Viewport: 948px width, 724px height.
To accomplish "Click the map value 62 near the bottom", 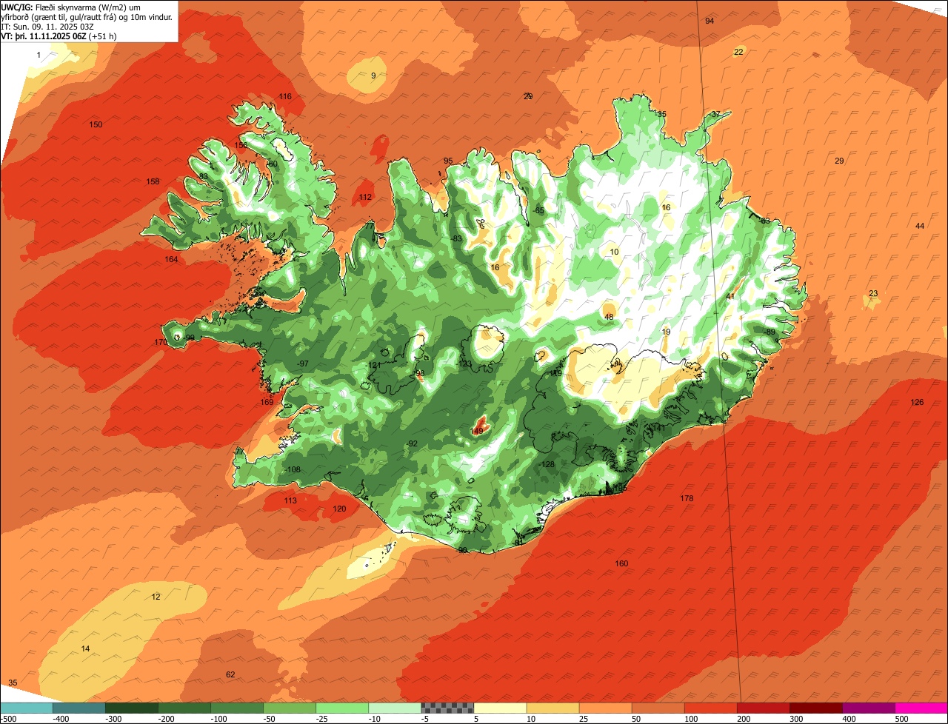I will click(x=230, y=674).
